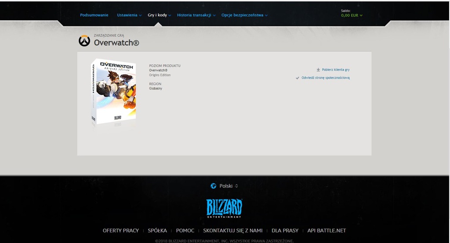Click the 0,00 EUR balance

(349, 15)
